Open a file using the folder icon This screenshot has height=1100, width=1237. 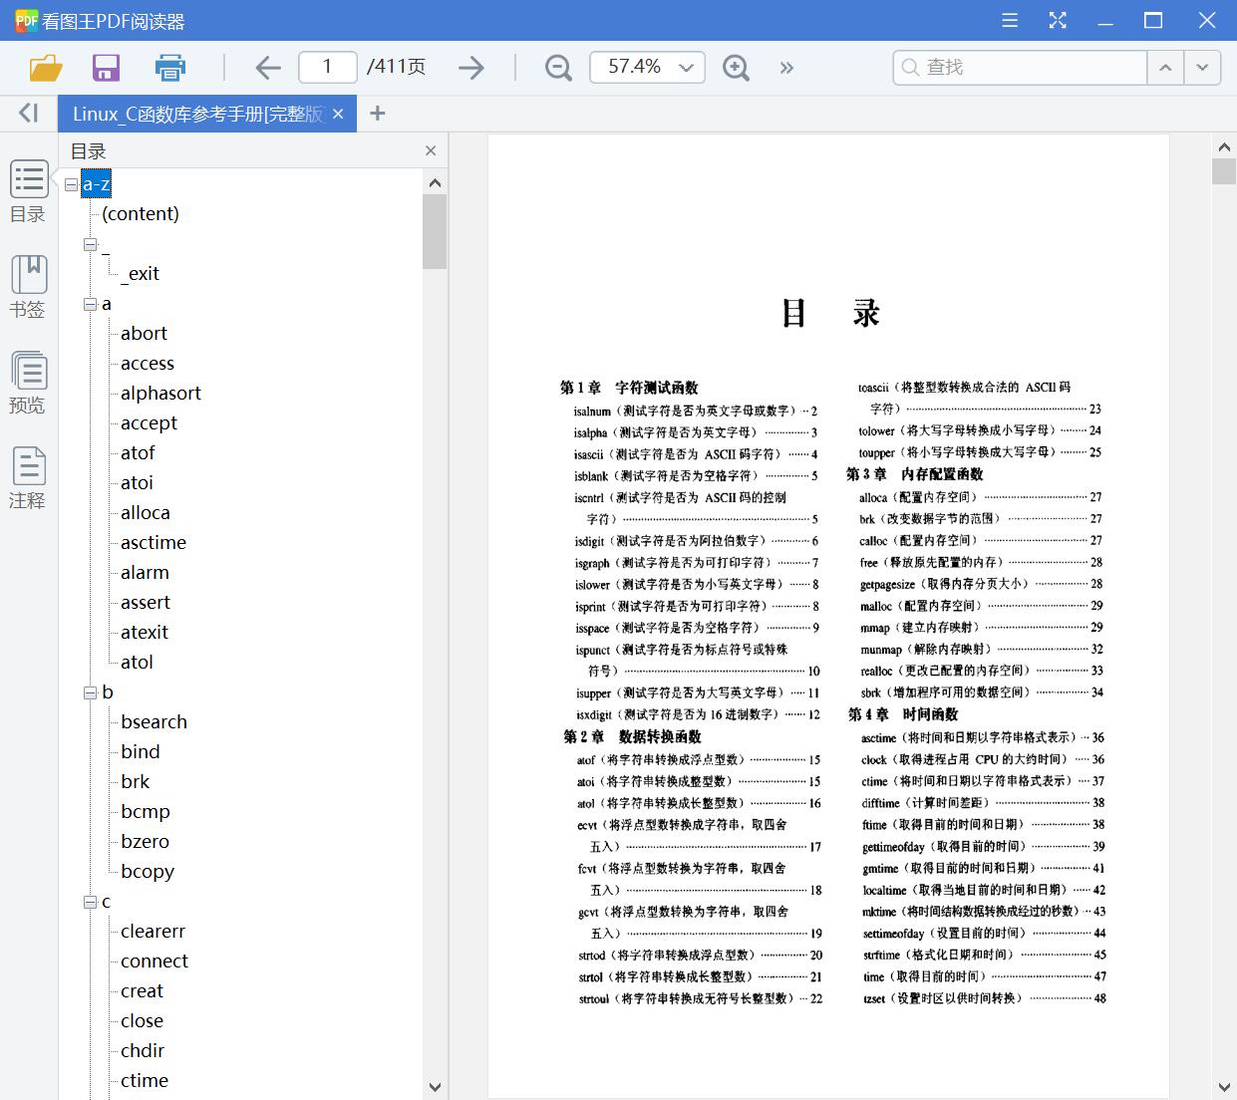click(44, 67)
